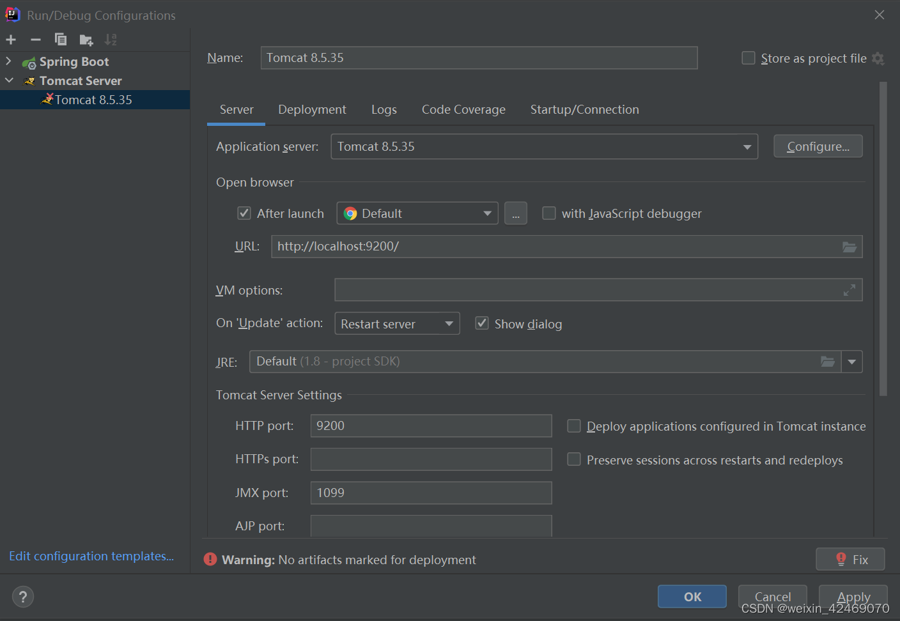Click the Tomcat 8.5.35 item icon
The width and height of the screenshot is (900, 621).
[47, 99]
